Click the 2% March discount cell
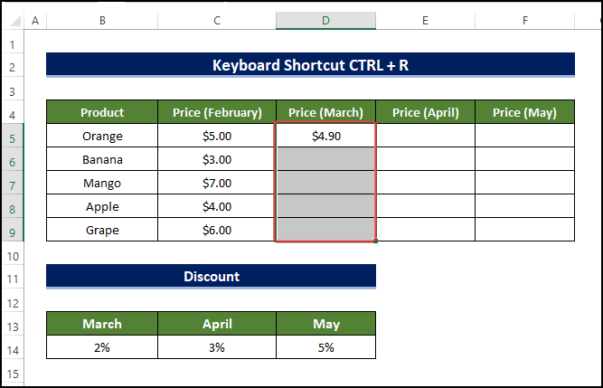603x388 pixels. coord(102,347)
